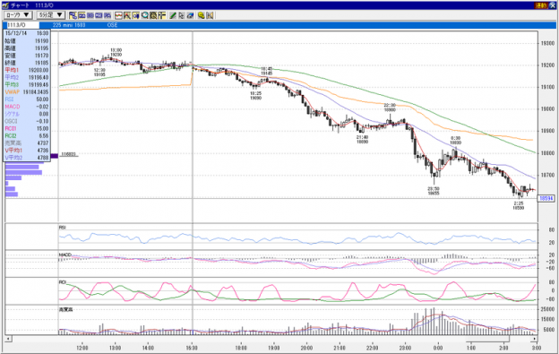Open the yellow key icon tool
The height and width of the screenshot is (354, 559).
click(201, 15)
